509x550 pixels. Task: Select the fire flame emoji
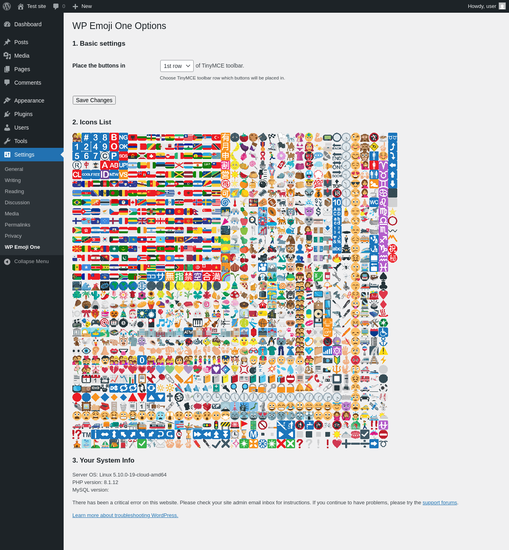337,258
